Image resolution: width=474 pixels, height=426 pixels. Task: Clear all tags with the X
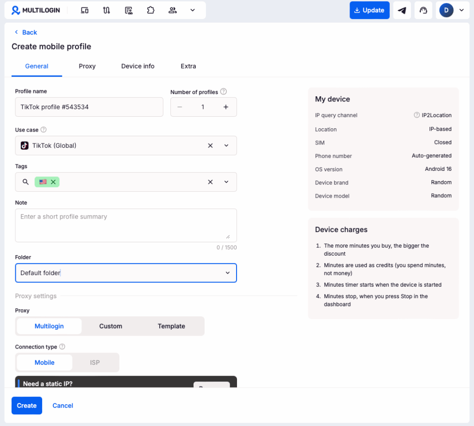pos(211,182)
